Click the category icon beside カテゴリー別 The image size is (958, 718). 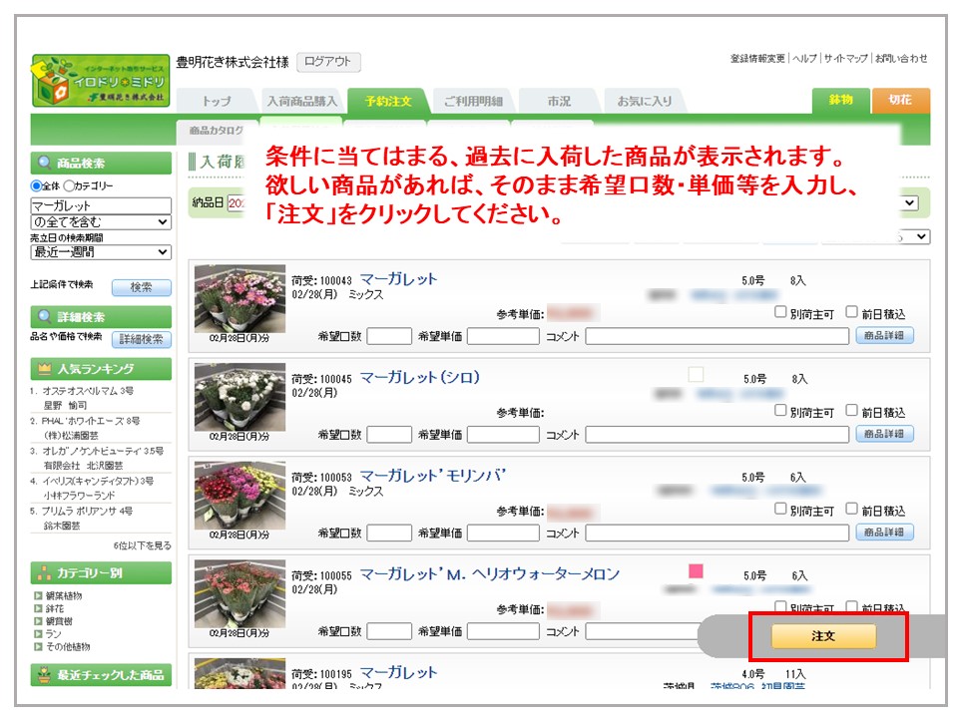(45, 572)
